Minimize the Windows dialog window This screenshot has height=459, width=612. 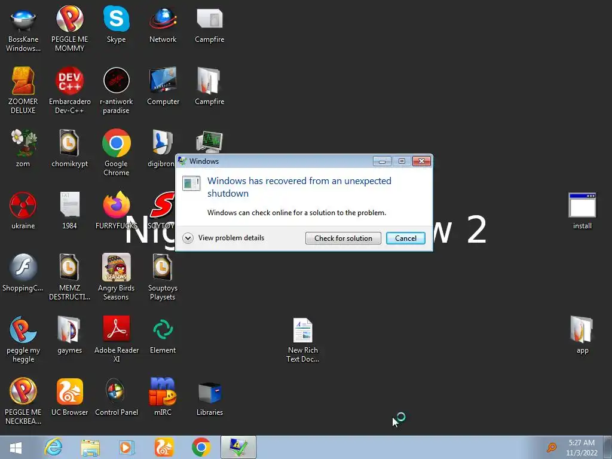[382, 161]
